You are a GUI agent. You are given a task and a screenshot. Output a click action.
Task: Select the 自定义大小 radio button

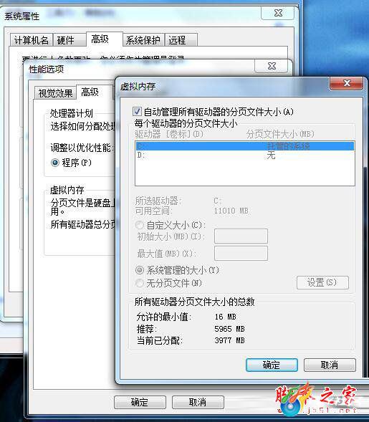(x=140, y=225)
